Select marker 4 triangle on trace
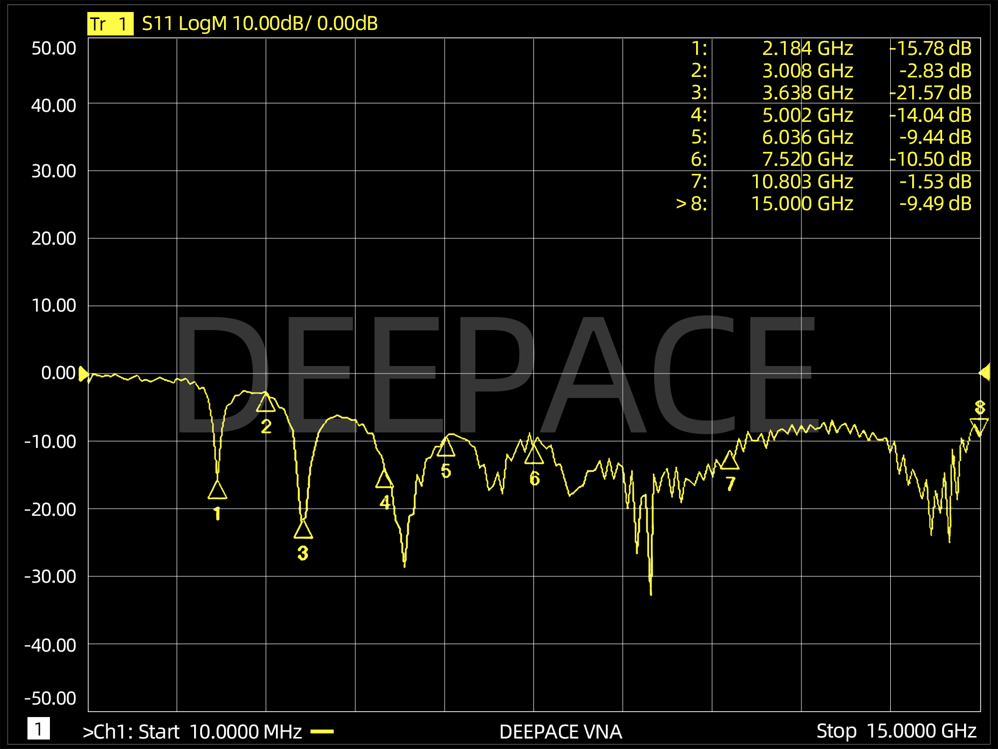998x749 pixels. point(384,480)
